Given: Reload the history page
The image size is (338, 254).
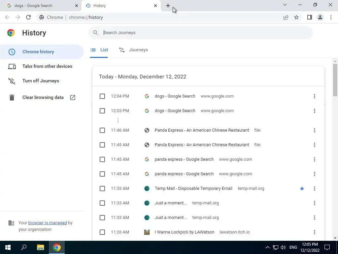Looking at the screenshot, I should click(x=28, y=17).
